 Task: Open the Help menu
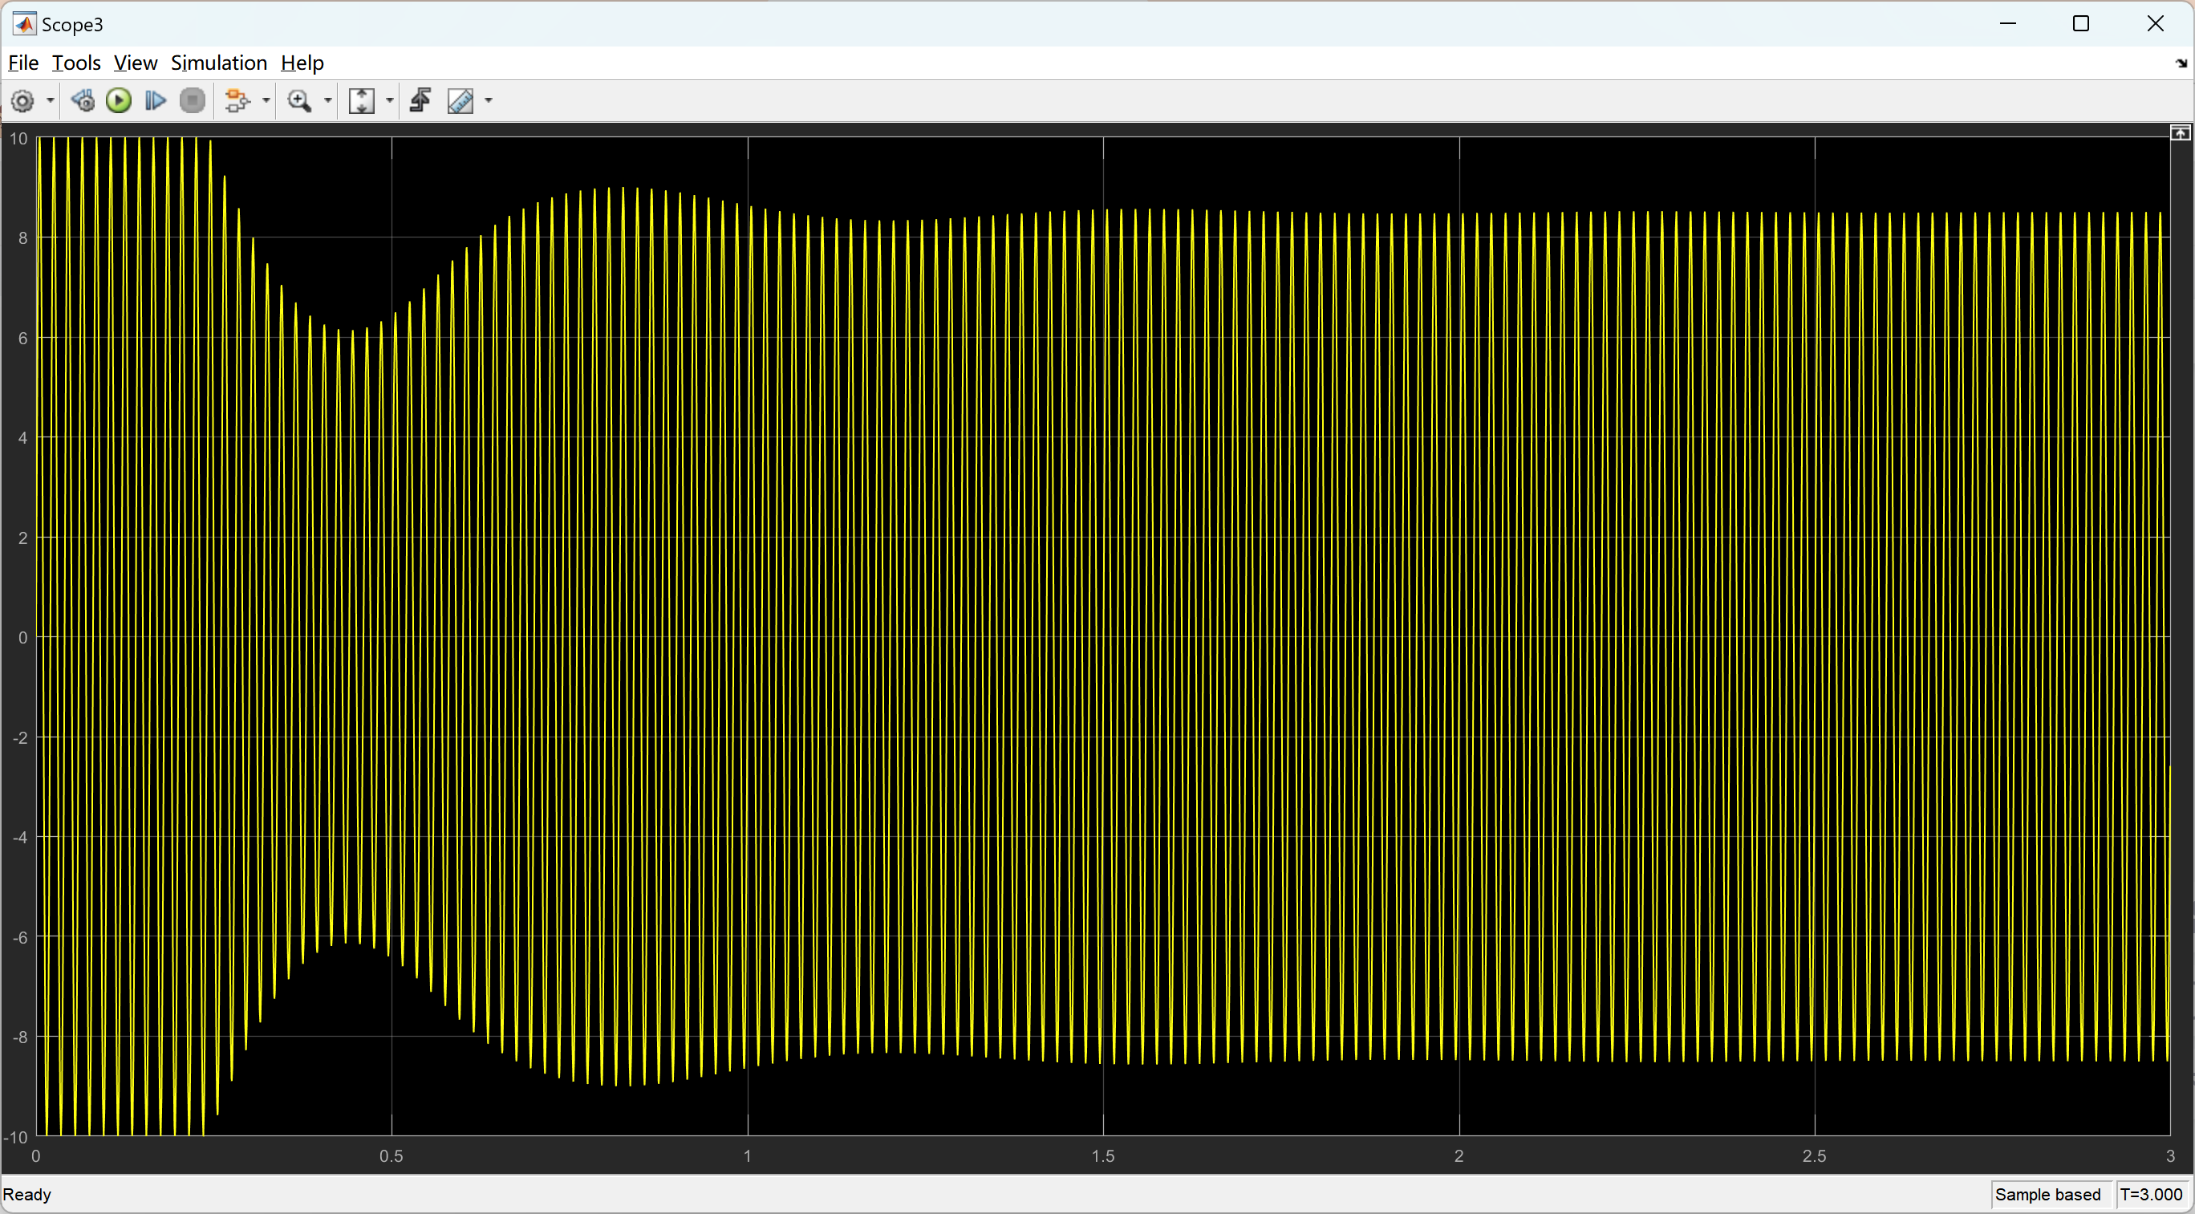pos(302,63)
